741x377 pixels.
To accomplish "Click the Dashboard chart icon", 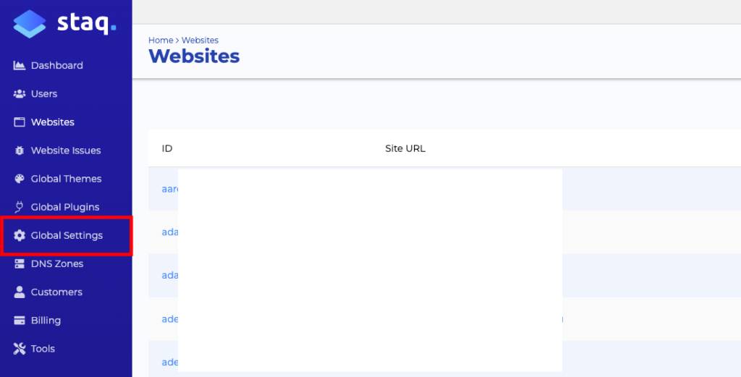I will coord(20,66).
